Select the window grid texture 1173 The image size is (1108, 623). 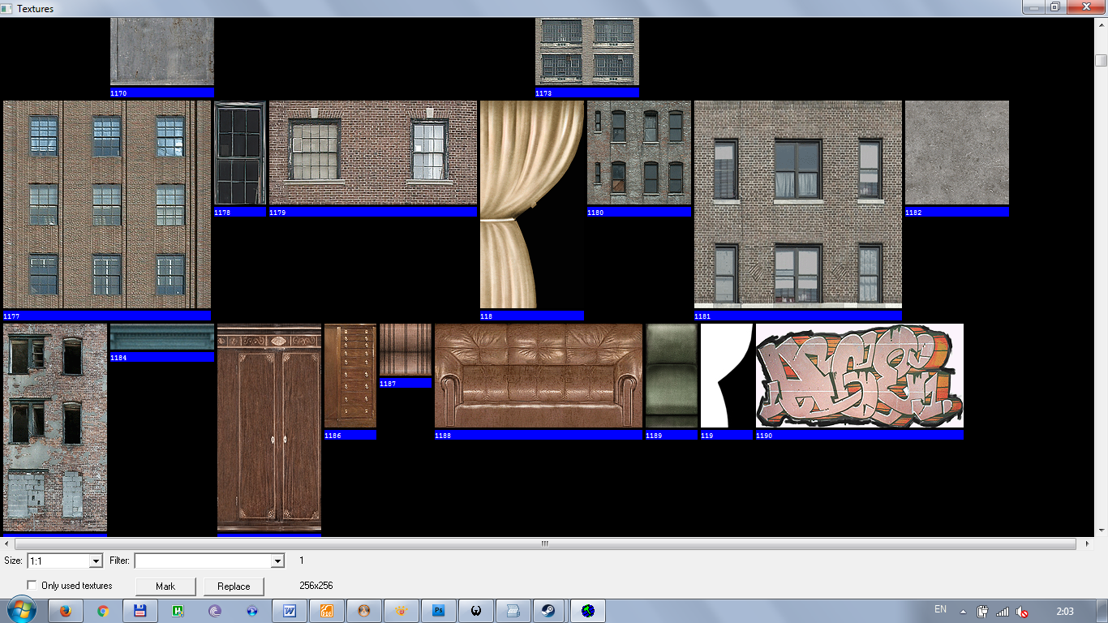click(587, 51)
